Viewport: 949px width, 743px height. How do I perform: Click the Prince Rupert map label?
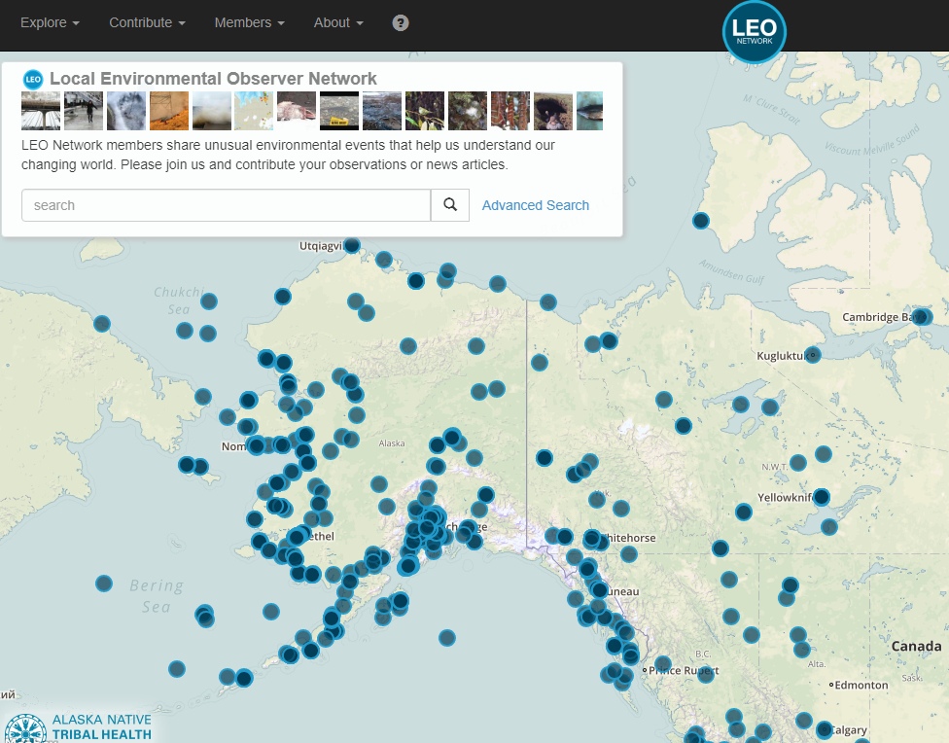point(684,670)
